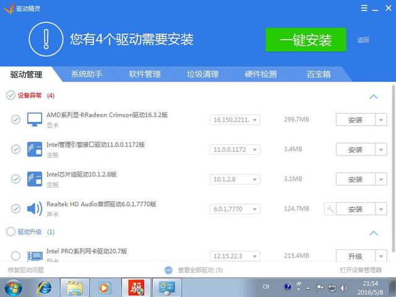The image size is (396, 297).
Task: Upgrade the Intel PRO network driver
Action: point(356,256)
